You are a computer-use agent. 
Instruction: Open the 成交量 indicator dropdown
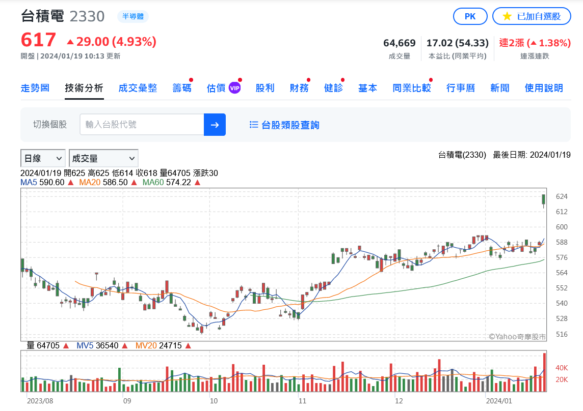click(103, 159)
